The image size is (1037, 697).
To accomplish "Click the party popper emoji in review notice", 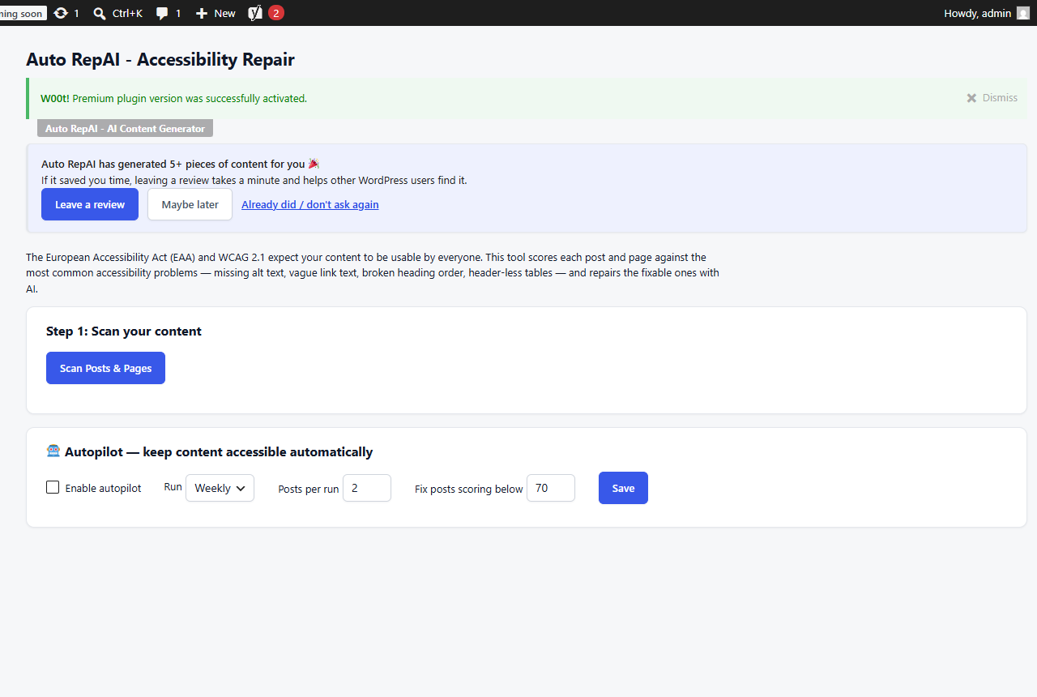I will (x=314, y=164).
